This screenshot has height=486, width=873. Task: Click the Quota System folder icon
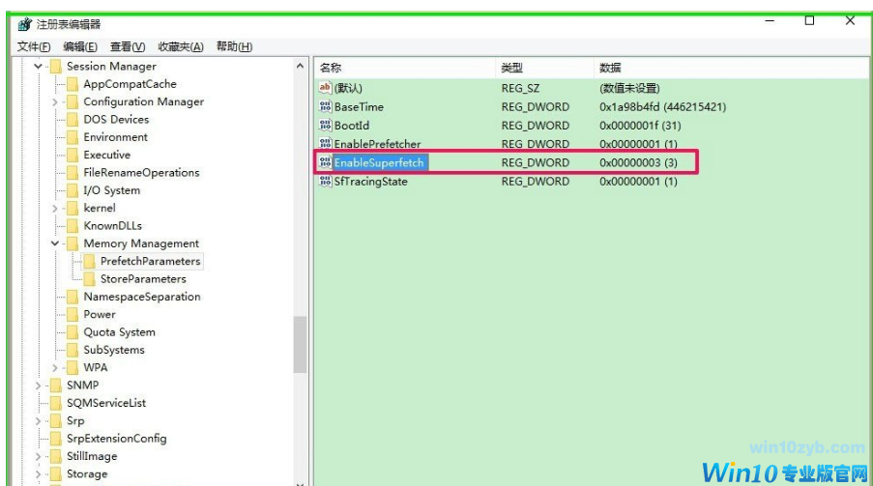[73, 332]
